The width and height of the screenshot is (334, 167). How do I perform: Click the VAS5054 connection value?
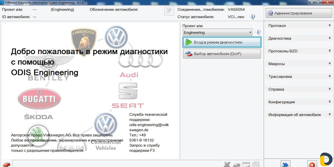point(236,9)
